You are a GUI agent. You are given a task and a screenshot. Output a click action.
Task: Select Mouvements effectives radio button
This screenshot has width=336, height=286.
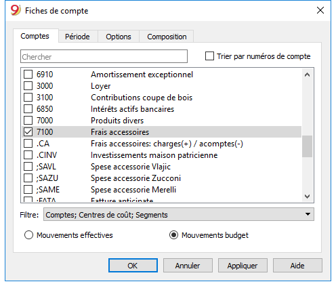pos(28,235)
